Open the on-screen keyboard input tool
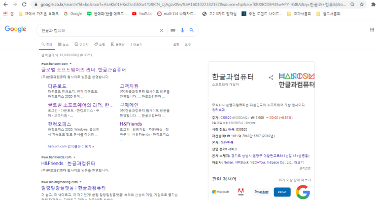377x200 pixels. 173,30
